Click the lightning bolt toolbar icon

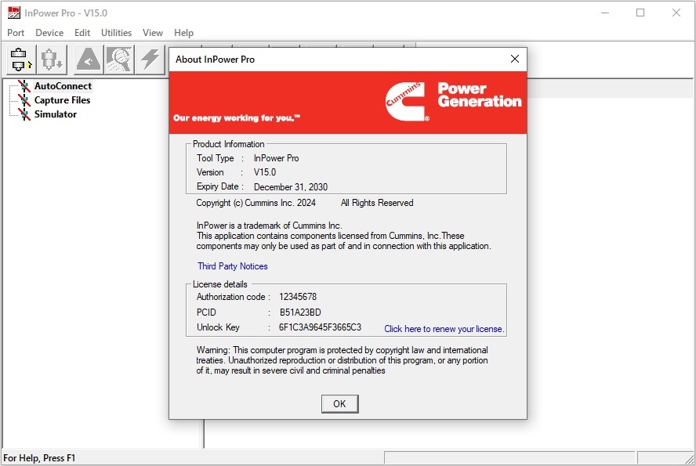[x=150, y=60]
